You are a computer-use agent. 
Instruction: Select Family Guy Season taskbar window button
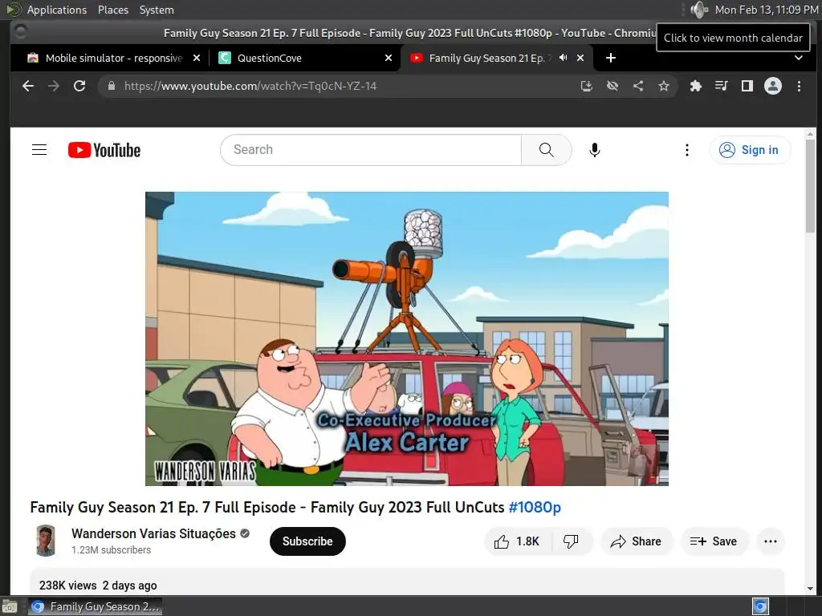pos(96,606)
